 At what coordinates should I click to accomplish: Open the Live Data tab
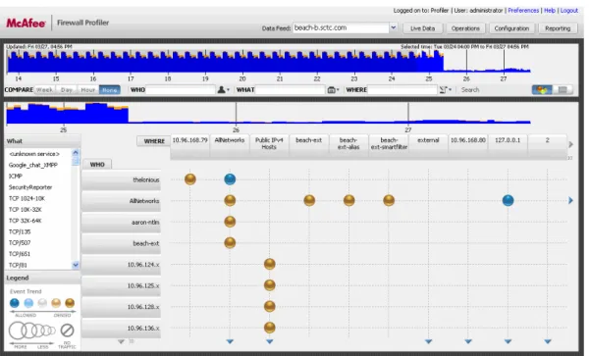[422, 28]
